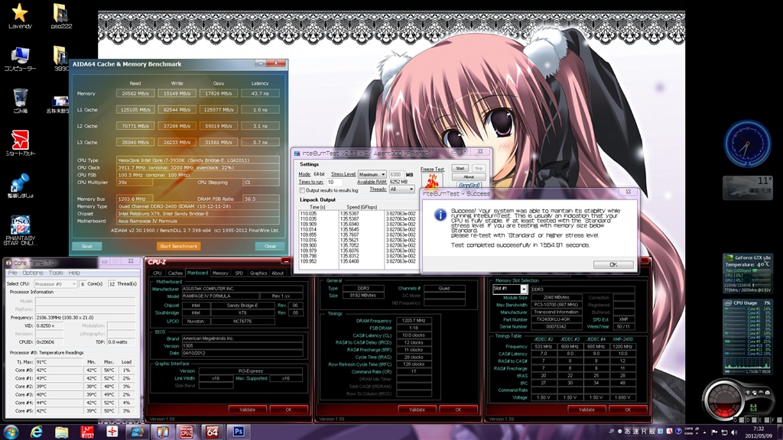
Task: Click the weather gadget showing 11°
Action: (748, 186)
